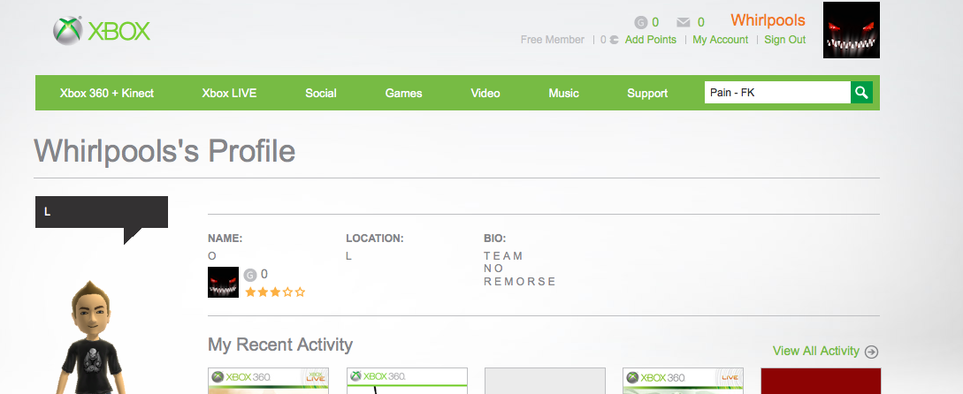Click the gold star reputation rating
Viewport: 963px width, 394px height.
click(275, 292)
